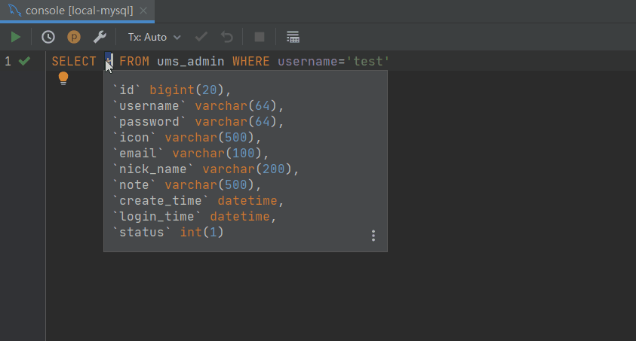The image size is (636, 341).
Task: Click line number 1 in gutter
Action: coord(8,61)
